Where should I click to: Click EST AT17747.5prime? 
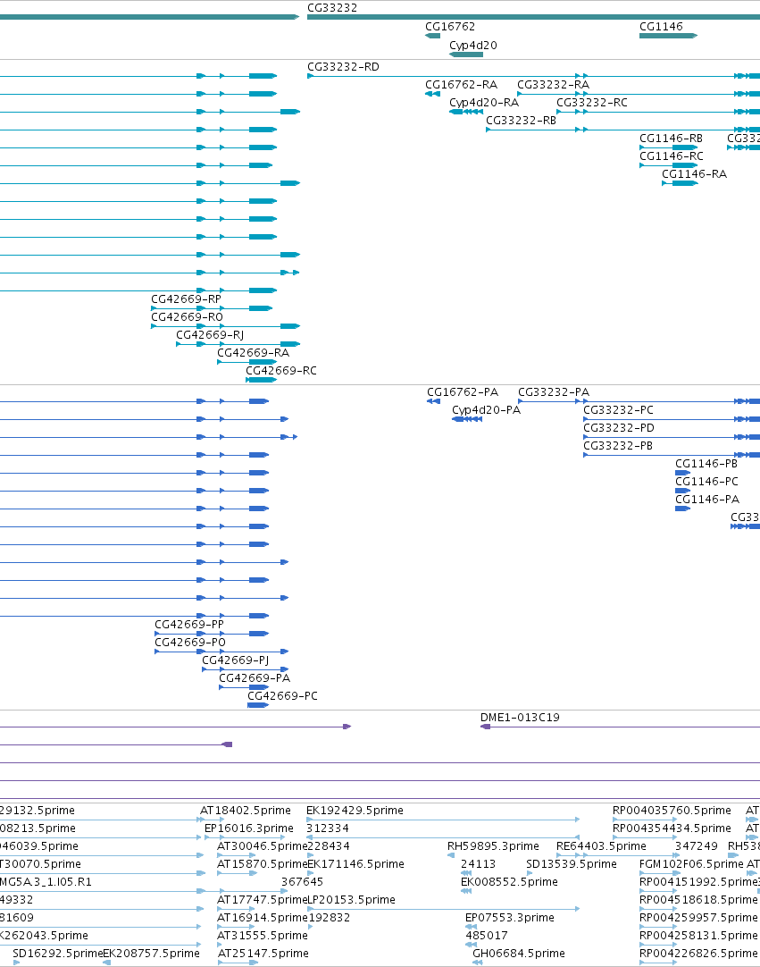[262, 900]
